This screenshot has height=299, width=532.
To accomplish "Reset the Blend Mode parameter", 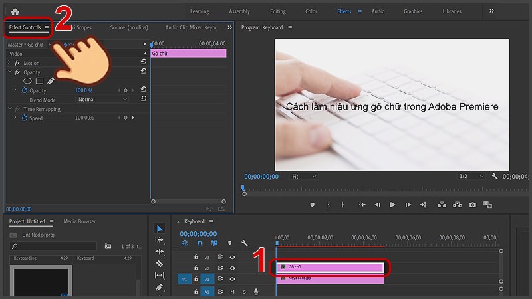I will point(144,98).
